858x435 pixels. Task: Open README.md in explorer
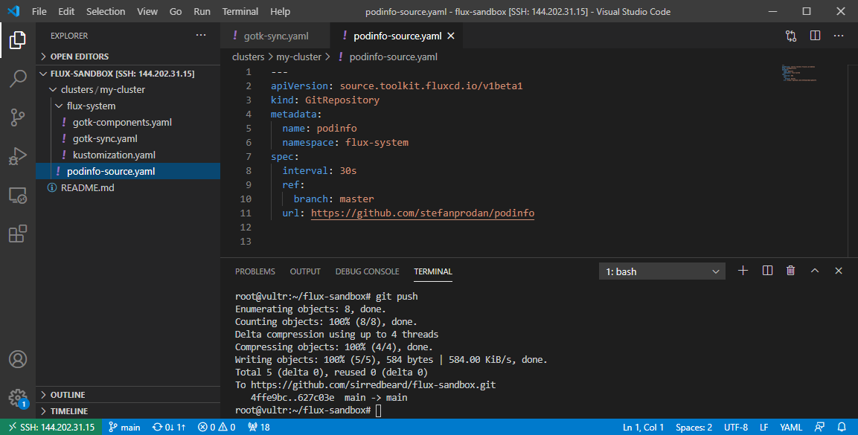[x=128, y=187]
